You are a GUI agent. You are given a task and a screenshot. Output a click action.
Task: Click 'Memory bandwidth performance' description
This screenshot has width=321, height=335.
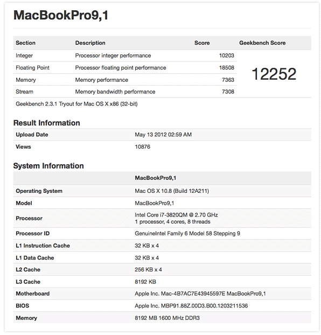coord(115,92)
